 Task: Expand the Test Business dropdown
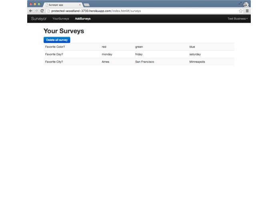coord(238,19)
